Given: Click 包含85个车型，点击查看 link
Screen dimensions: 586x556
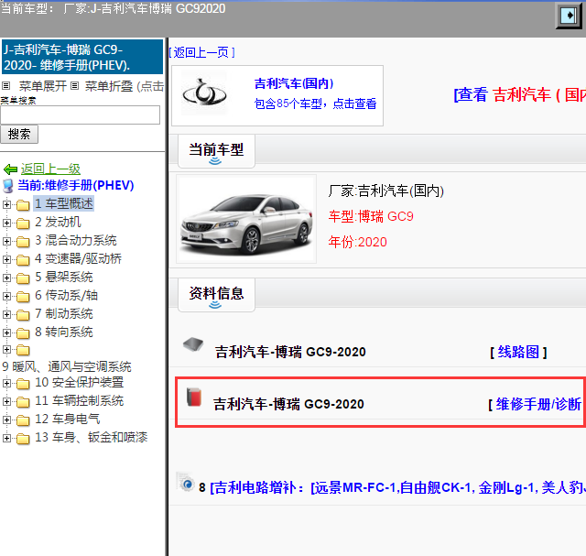Looking at the screenshot, I should 315,104.
